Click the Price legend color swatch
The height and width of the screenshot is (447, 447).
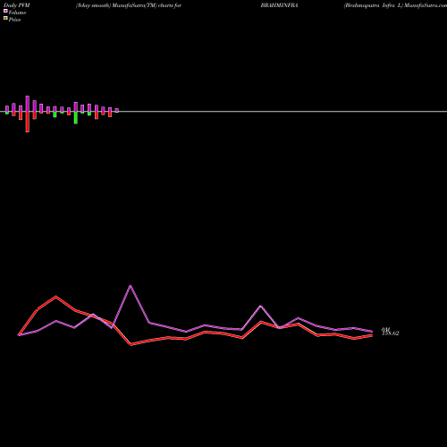coord(5,19)
